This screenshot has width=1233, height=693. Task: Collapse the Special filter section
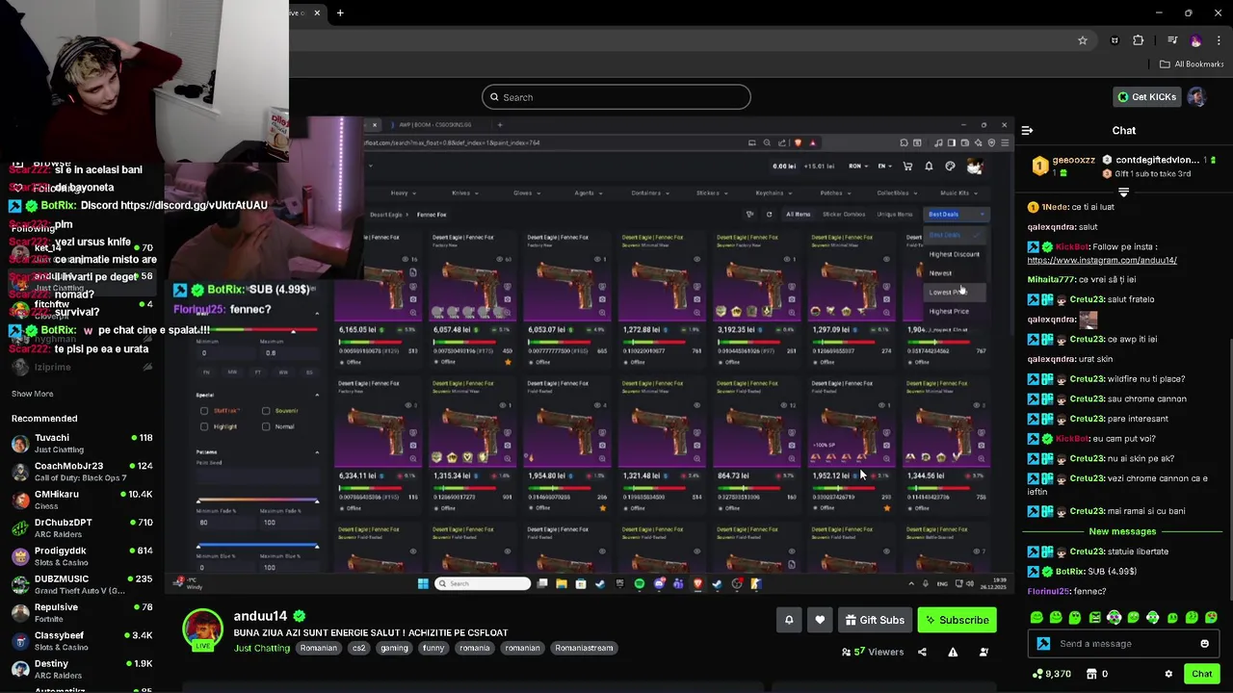[x=317, y=395]
